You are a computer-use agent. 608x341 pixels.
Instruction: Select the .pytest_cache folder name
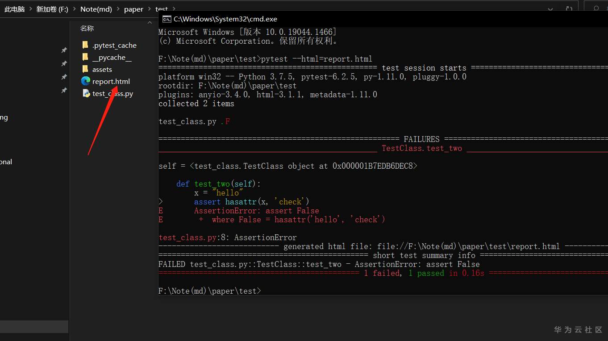114,46
